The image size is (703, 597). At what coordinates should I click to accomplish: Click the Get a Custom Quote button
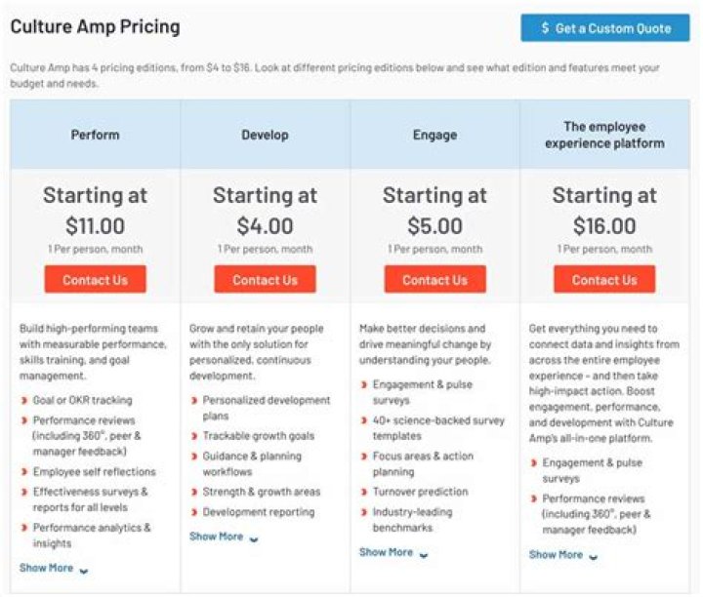[604, 27]
